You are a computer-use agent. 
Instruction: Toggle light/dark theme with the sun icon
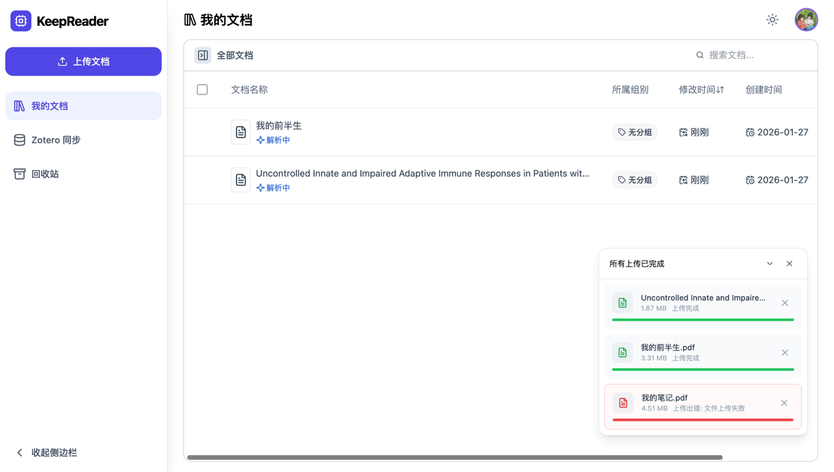pyautogui.click(x=772, y=20)
